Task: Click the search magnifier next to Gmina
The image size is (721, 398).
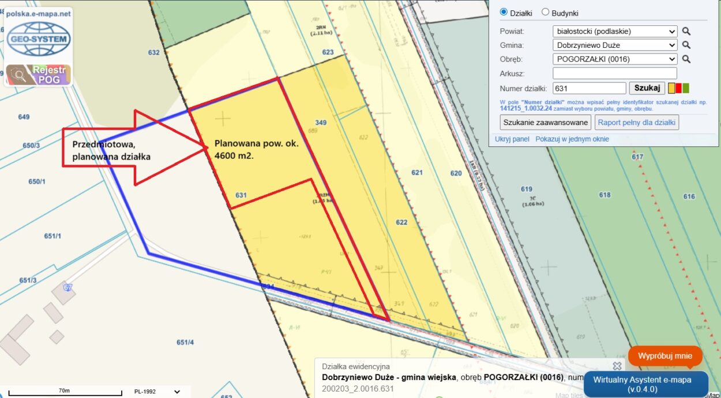Action: 686,45
